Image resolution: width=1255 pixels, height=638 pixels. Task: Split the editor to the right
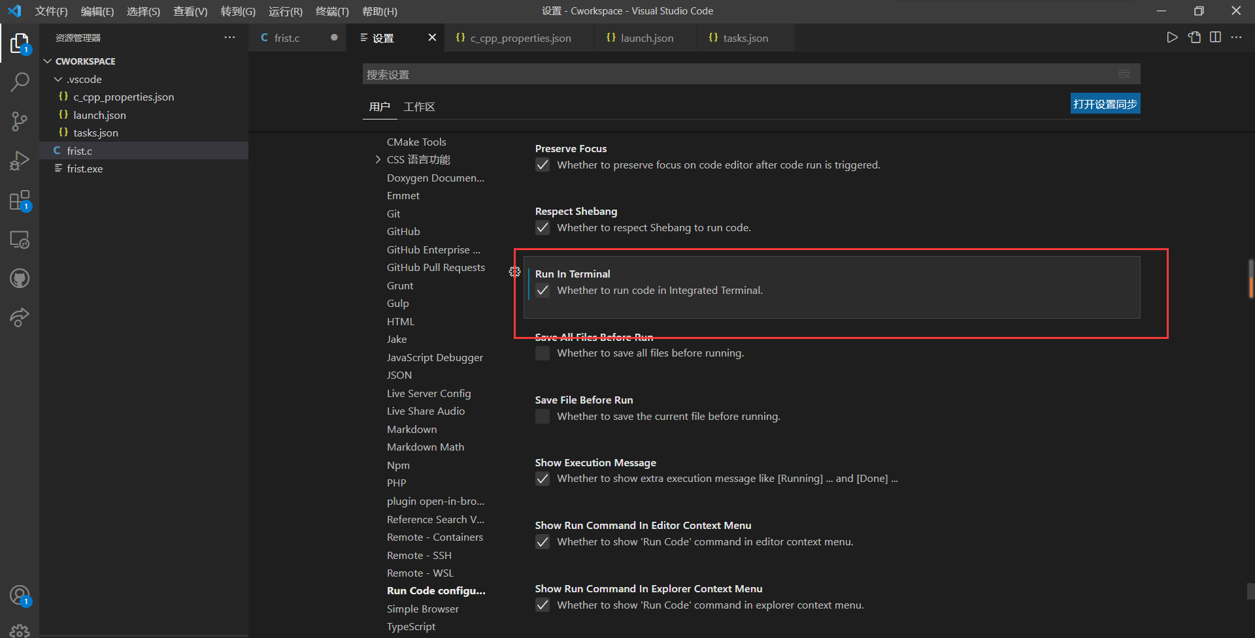point(1215,37)
